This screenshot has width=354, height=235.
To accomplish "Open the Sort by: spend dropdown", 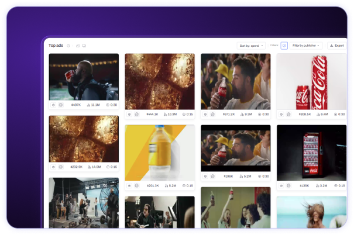I will pos(251,46).
